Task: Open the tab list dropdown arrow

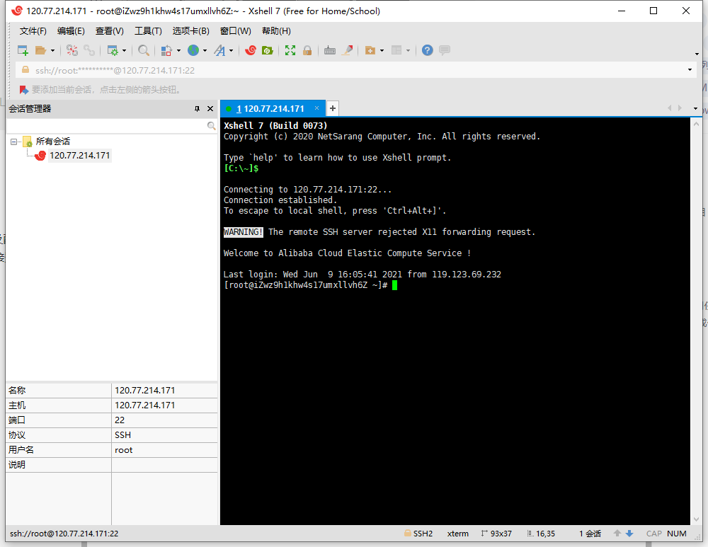Action: pyautogui.click(x=695, y=108)
